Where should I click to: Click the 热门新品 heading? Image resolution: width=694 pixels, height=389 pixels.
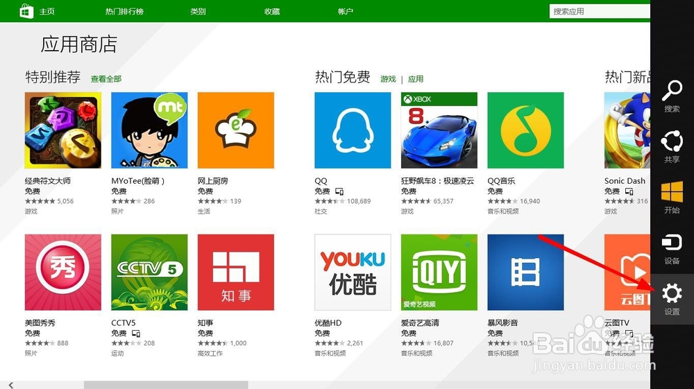(627, 77)
